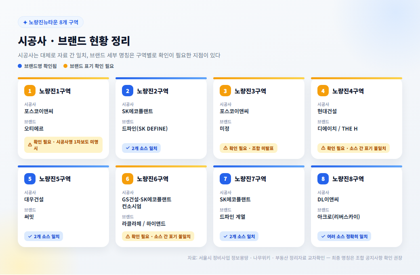Click the 노량진6구역 card title
Image resolution: width=420 pixels, height=275 pixels.
tap(153, 179)
